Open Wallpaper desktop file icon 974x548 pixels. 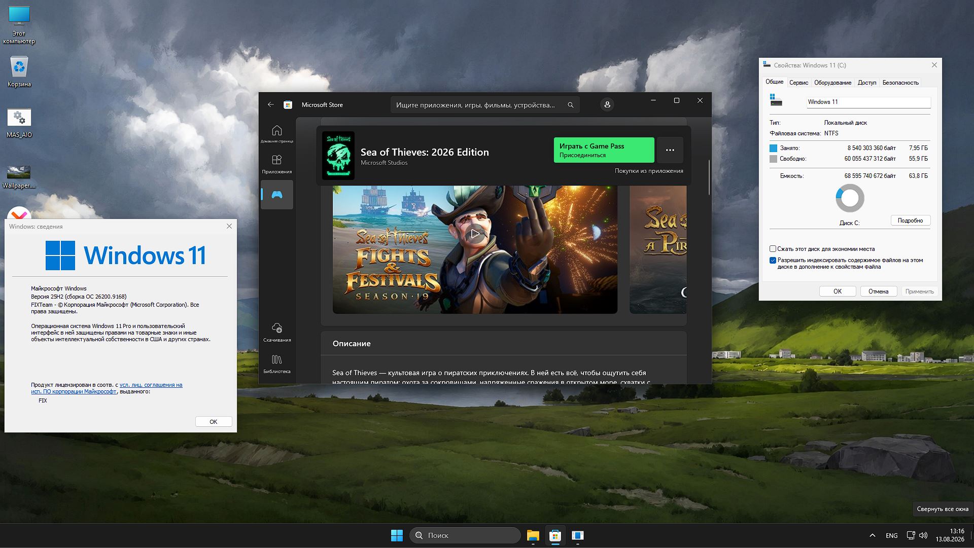pyautogui.click(x=19, y=176)
